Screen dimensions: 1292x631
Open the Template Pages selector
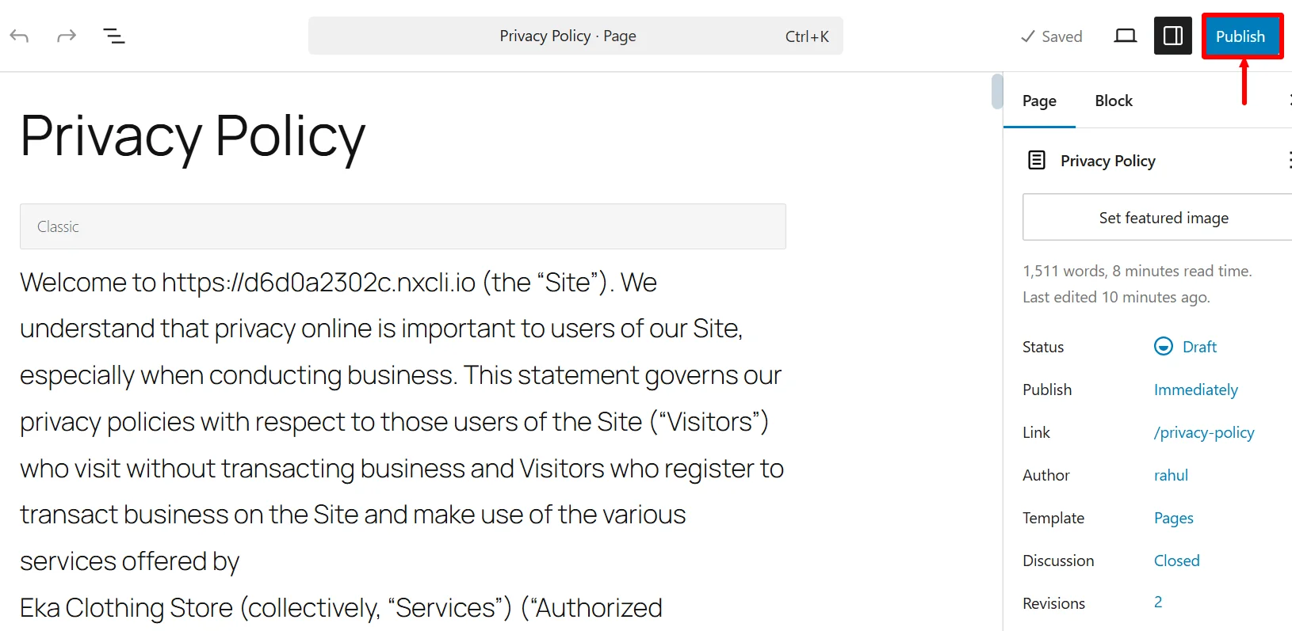pyautogui.click(x=1173, y=517)
